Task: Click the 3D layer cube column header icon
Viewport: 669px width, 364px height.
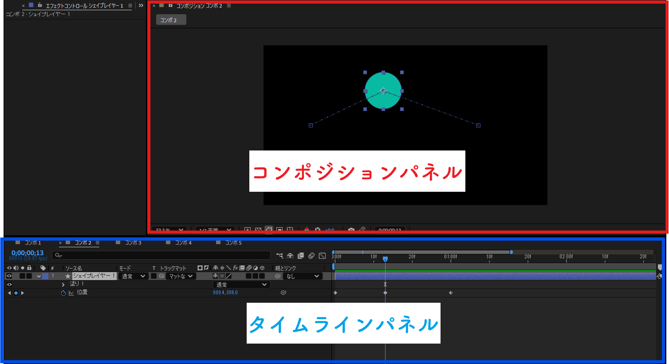Action: [262, 268]
